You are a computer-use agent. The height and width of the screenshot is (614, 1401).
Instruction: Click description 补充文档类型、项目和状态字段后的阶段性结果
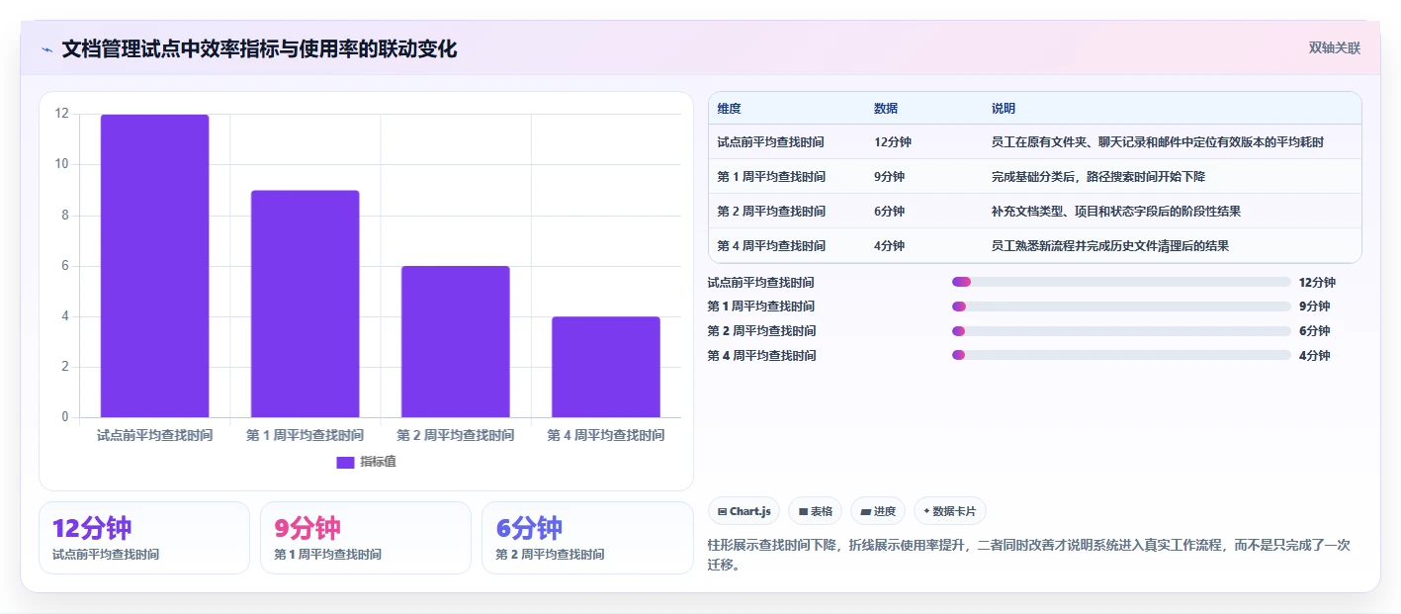[1116, 212]
